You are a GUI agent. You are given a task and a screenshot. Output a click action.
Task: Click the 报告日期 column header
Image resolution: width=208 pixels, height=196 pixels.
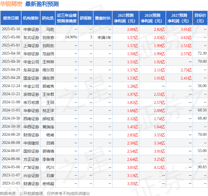(11, 18)
